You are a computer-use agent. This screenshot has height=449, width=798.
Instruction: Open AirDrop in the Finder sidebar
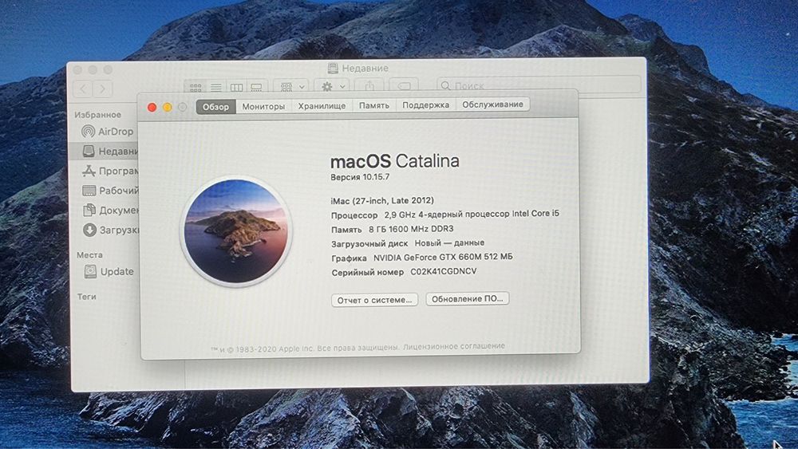(x=108, y=132)
